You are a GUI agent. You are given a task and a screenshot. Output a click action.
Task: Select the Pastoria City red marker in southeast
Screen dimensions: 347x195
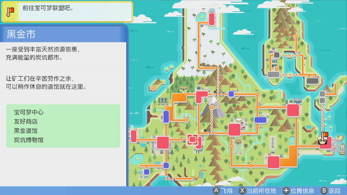coord(274,162)
